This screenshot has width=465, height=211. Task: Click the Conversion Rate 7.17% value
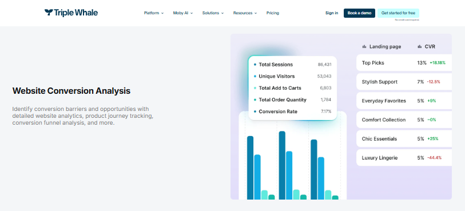pyautogui.click(x=326, y=112)
